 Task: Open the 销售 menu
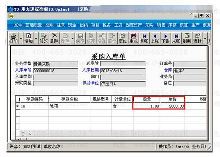click(161, 25)
